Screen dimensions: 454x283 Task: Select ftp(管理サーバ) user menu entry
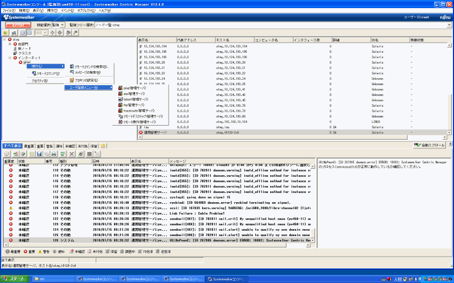pyautogui.click(x=141, y=105)
